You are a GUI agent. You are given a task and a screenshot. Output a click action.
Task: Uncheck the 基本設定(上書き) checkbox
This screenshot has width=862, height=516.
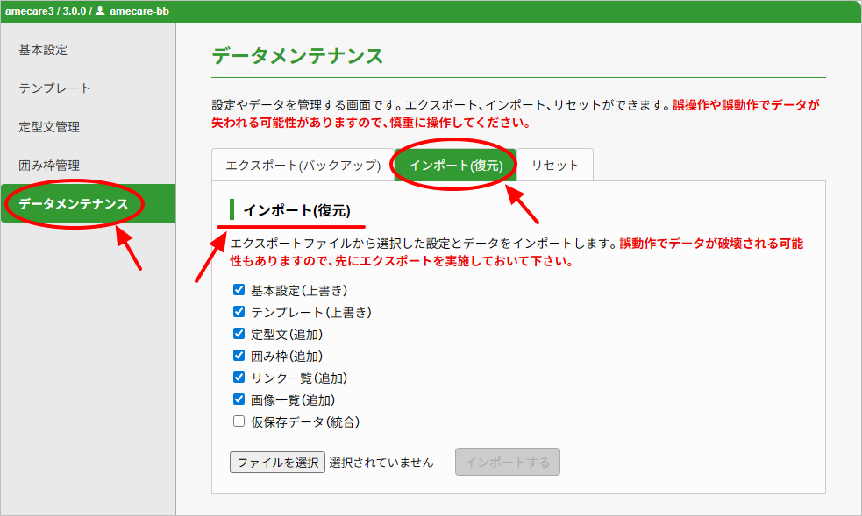tap(239, 290)
